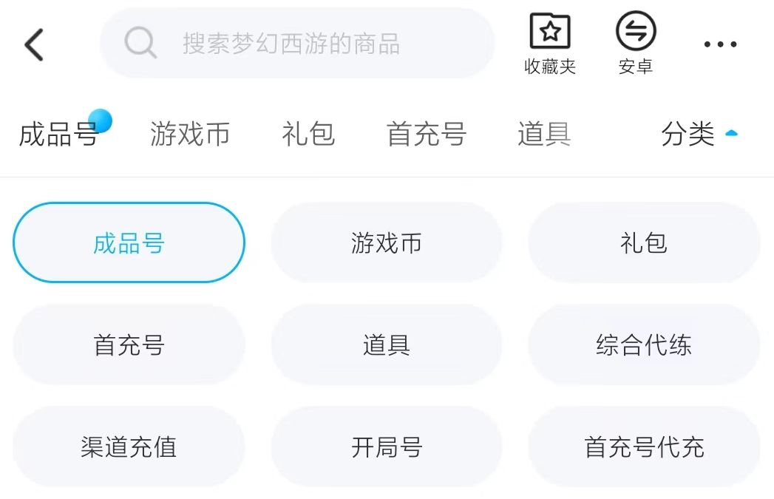
Task: Tap the search magnifier icon
Action: 140,43
